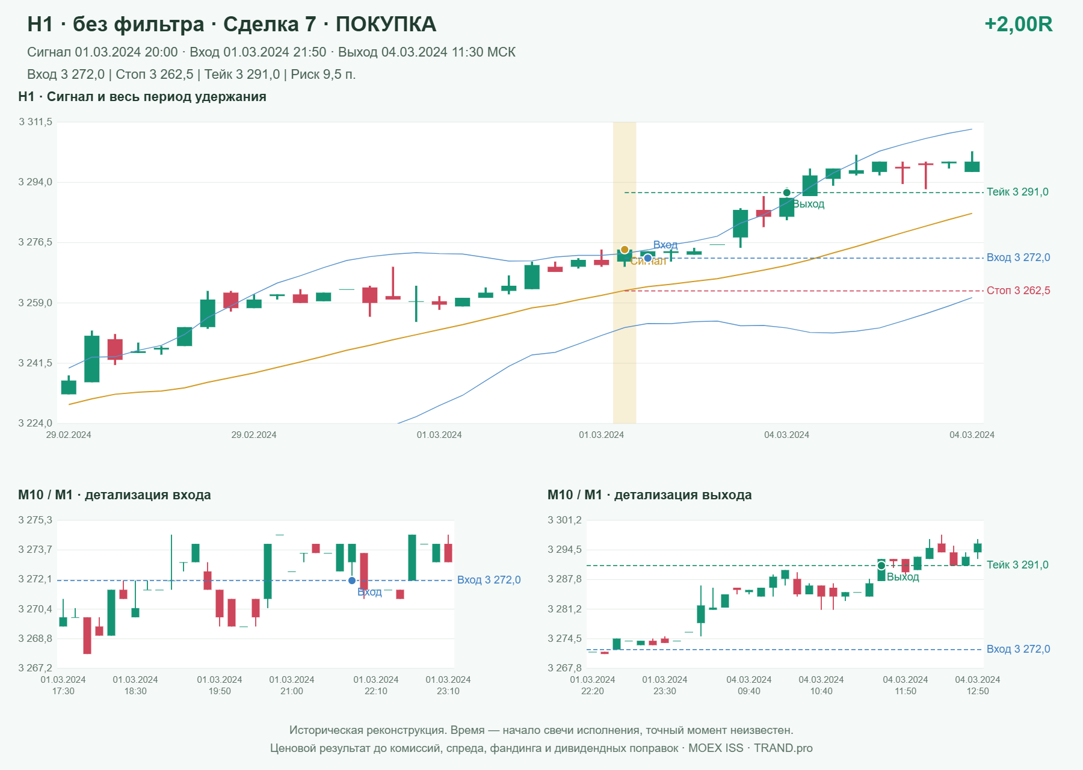The image size is (1083, 770).
Task: Click heading 'M10 / M1 · детализация входа'
Action: click(114, 495)
